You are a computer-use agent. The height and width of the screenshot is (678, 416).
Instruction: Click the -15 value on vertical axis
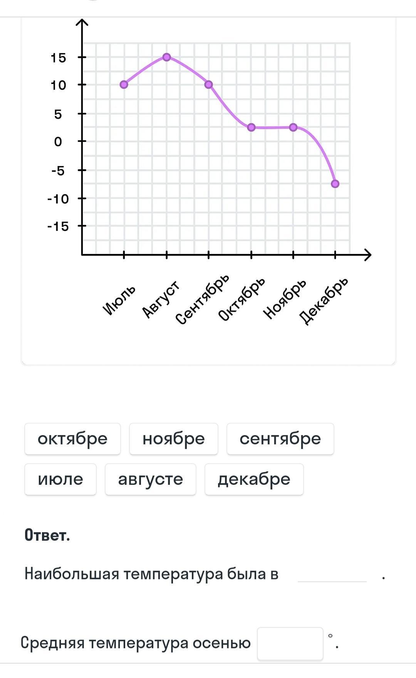(x=58, y=226)
